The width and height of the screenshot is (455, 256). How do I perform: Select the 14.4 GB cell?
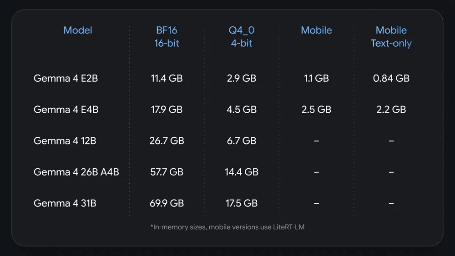tap(242, 172)
